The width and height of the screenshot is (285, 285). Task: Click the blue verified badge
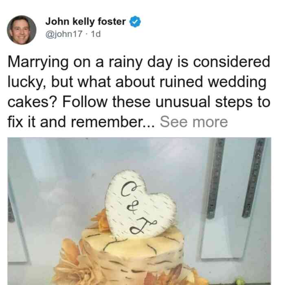[135, 22]
